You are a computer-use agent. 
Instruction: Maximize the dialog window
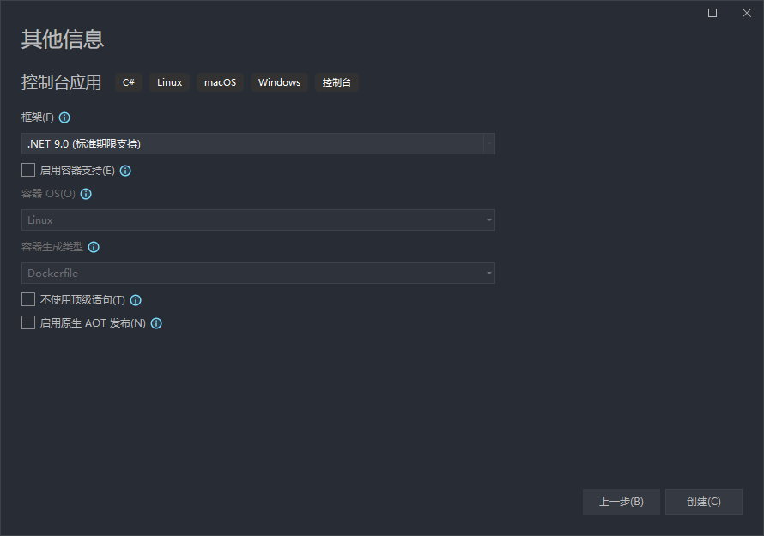pyautogui.click(x=712, y=13)
